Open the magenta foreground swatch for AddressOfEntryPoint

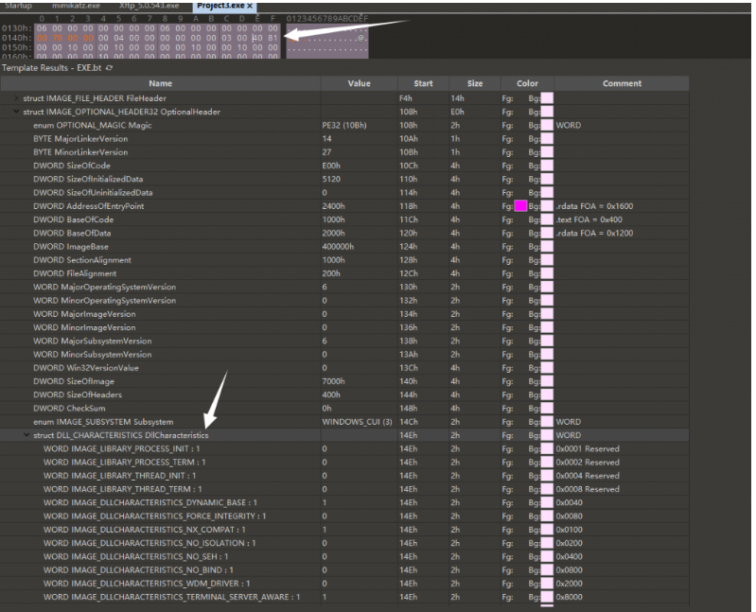(520, 206)
